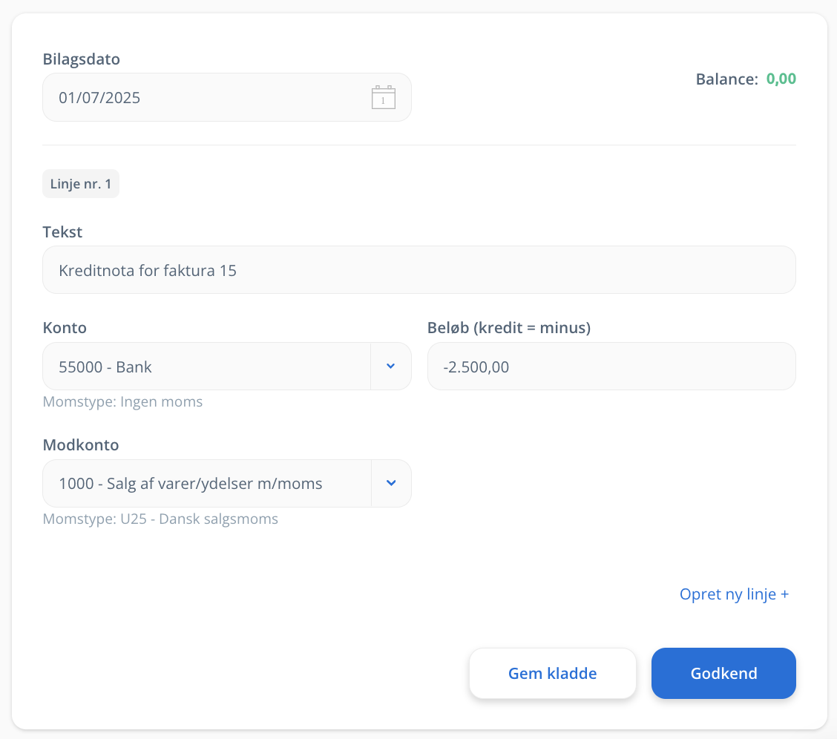Expand the Modkonto dropdown chevron
837x739 pixels.
point(391,483)
